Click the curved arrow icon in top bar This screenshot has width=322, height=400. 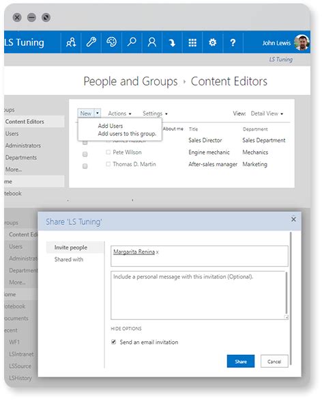[x=172, y=42]
